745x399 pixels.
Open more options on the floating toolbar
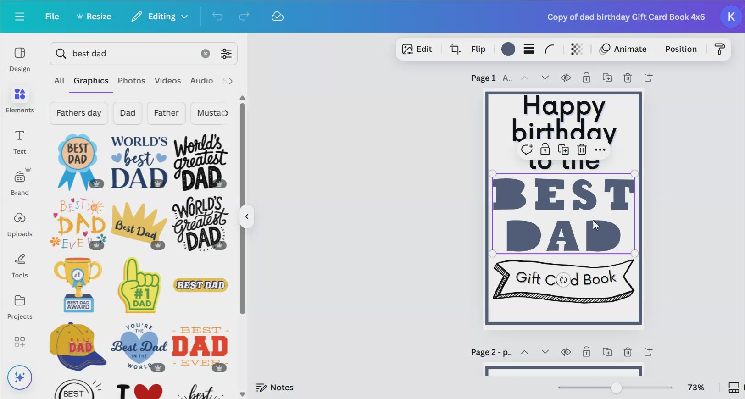point(600,150)
